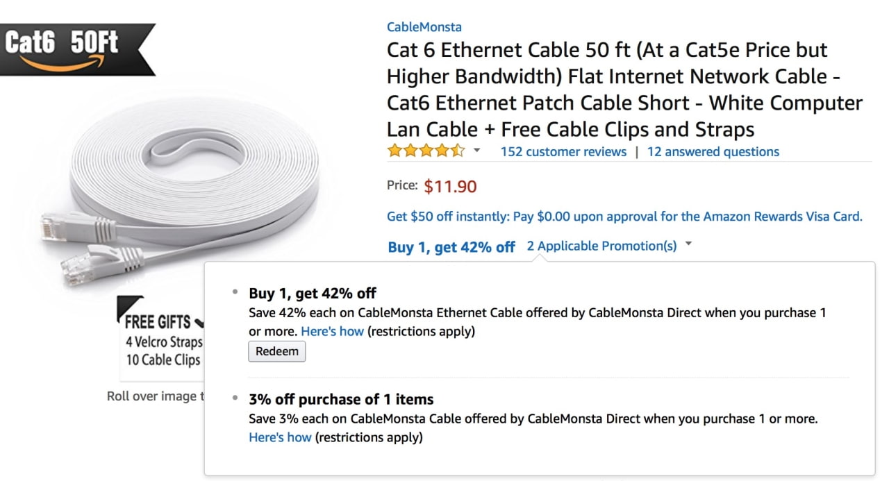Open the CableMonsta brand page
The image size is (889, 481).
[x=424, y=26]
